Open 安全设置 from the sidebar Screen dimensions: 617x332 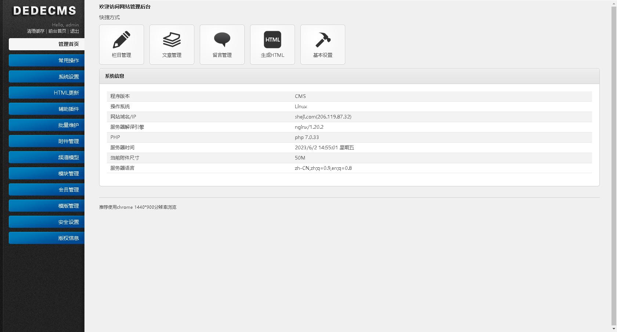[x=46, y=222]
